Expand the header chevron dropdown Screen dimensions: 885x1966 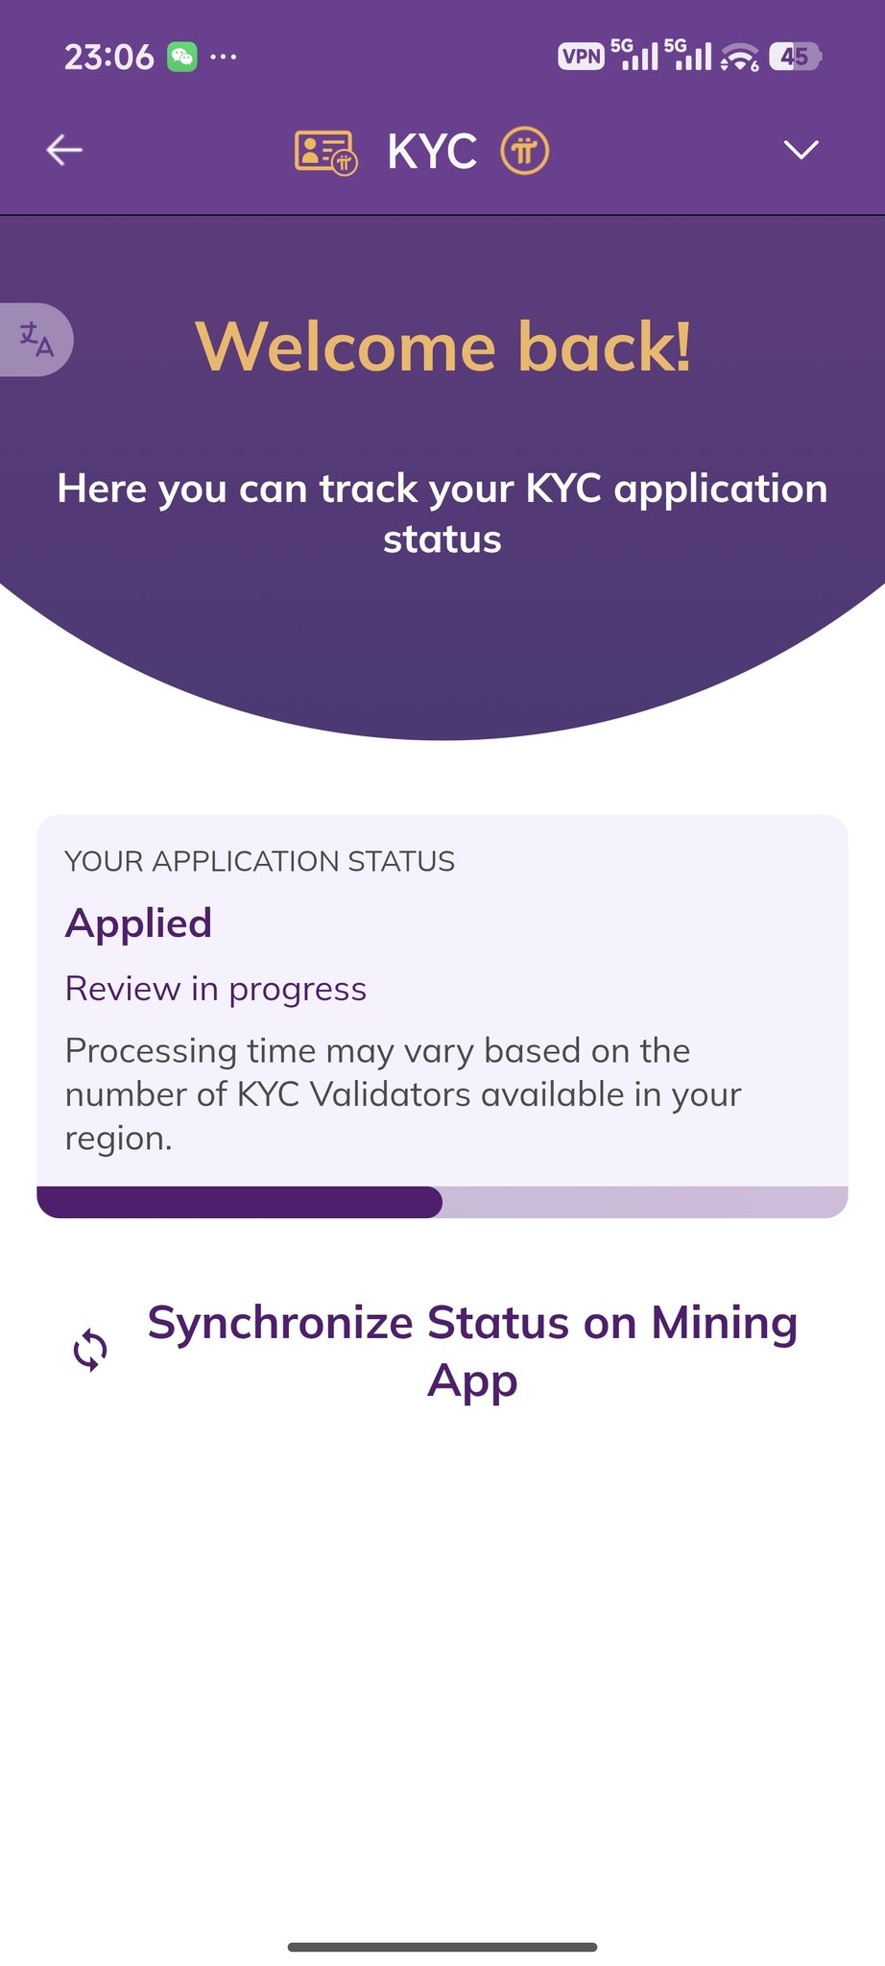[x=801, y=150]
